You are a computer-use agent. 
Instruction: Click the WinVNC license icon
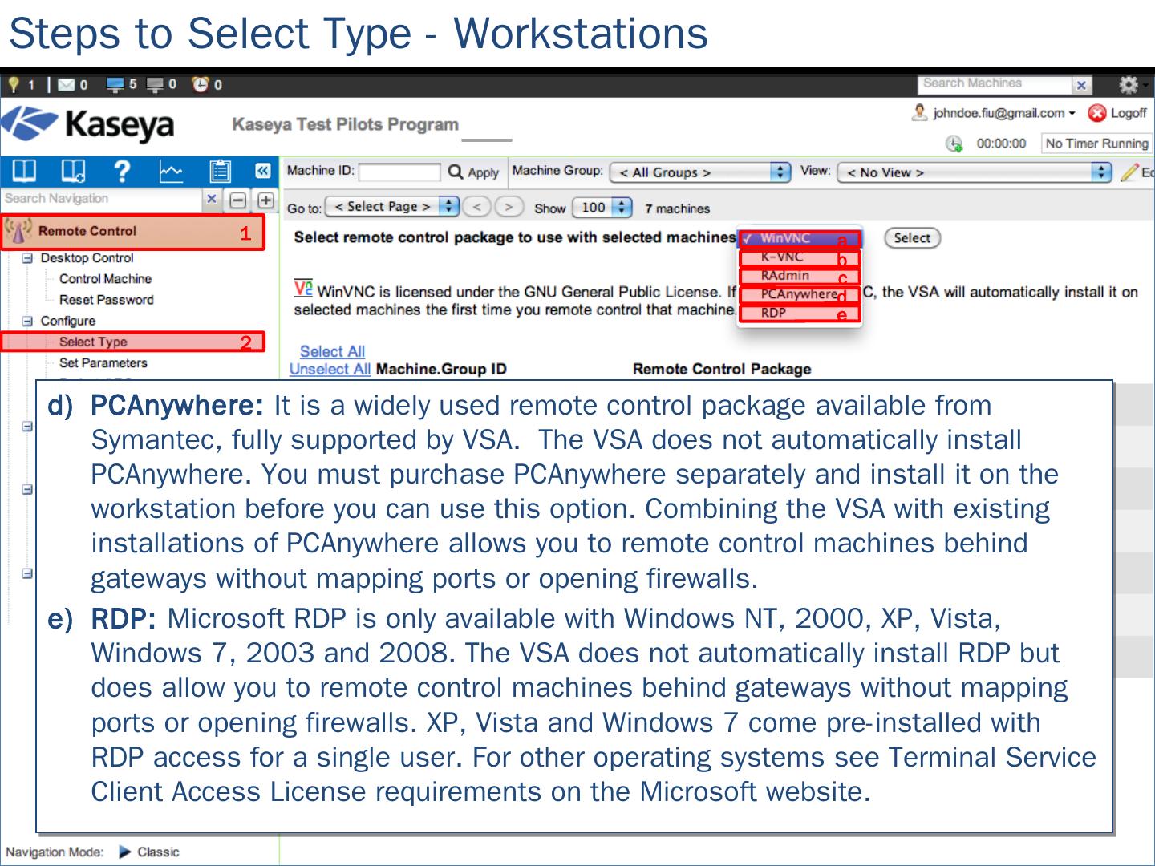coord(303,289)
